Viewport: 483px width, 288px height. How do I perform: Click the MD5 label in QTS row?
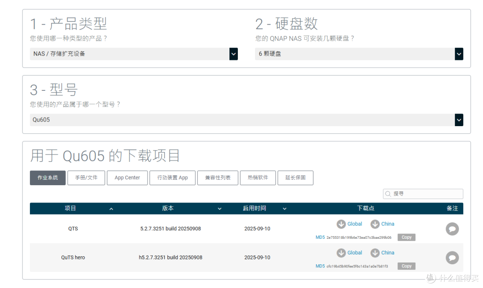click(x=320, y=237)
